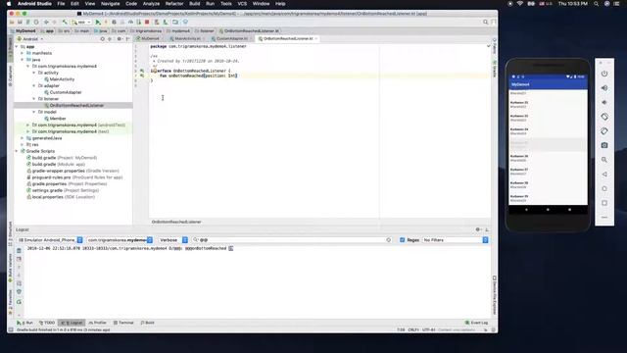
Task: Toggle the Structure tool window side button
Action: (11, 233)
